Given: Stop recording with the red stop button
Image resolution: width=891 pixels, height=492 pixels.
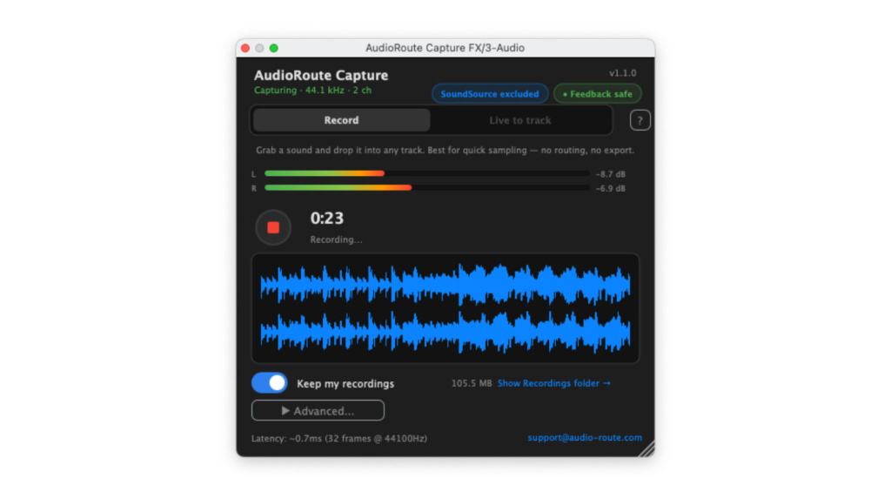Looking at the screenshot, I should point(273,227).
